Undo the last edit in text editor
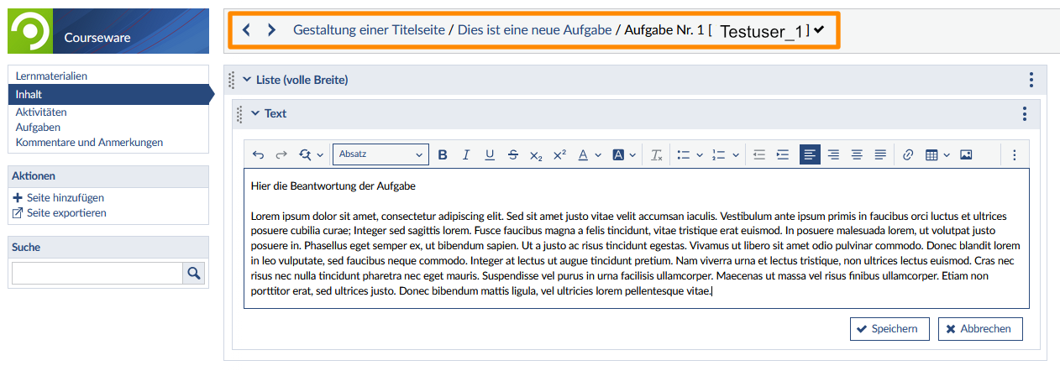The height and width of the screenshot is (371, 1060). coord(258,155)
